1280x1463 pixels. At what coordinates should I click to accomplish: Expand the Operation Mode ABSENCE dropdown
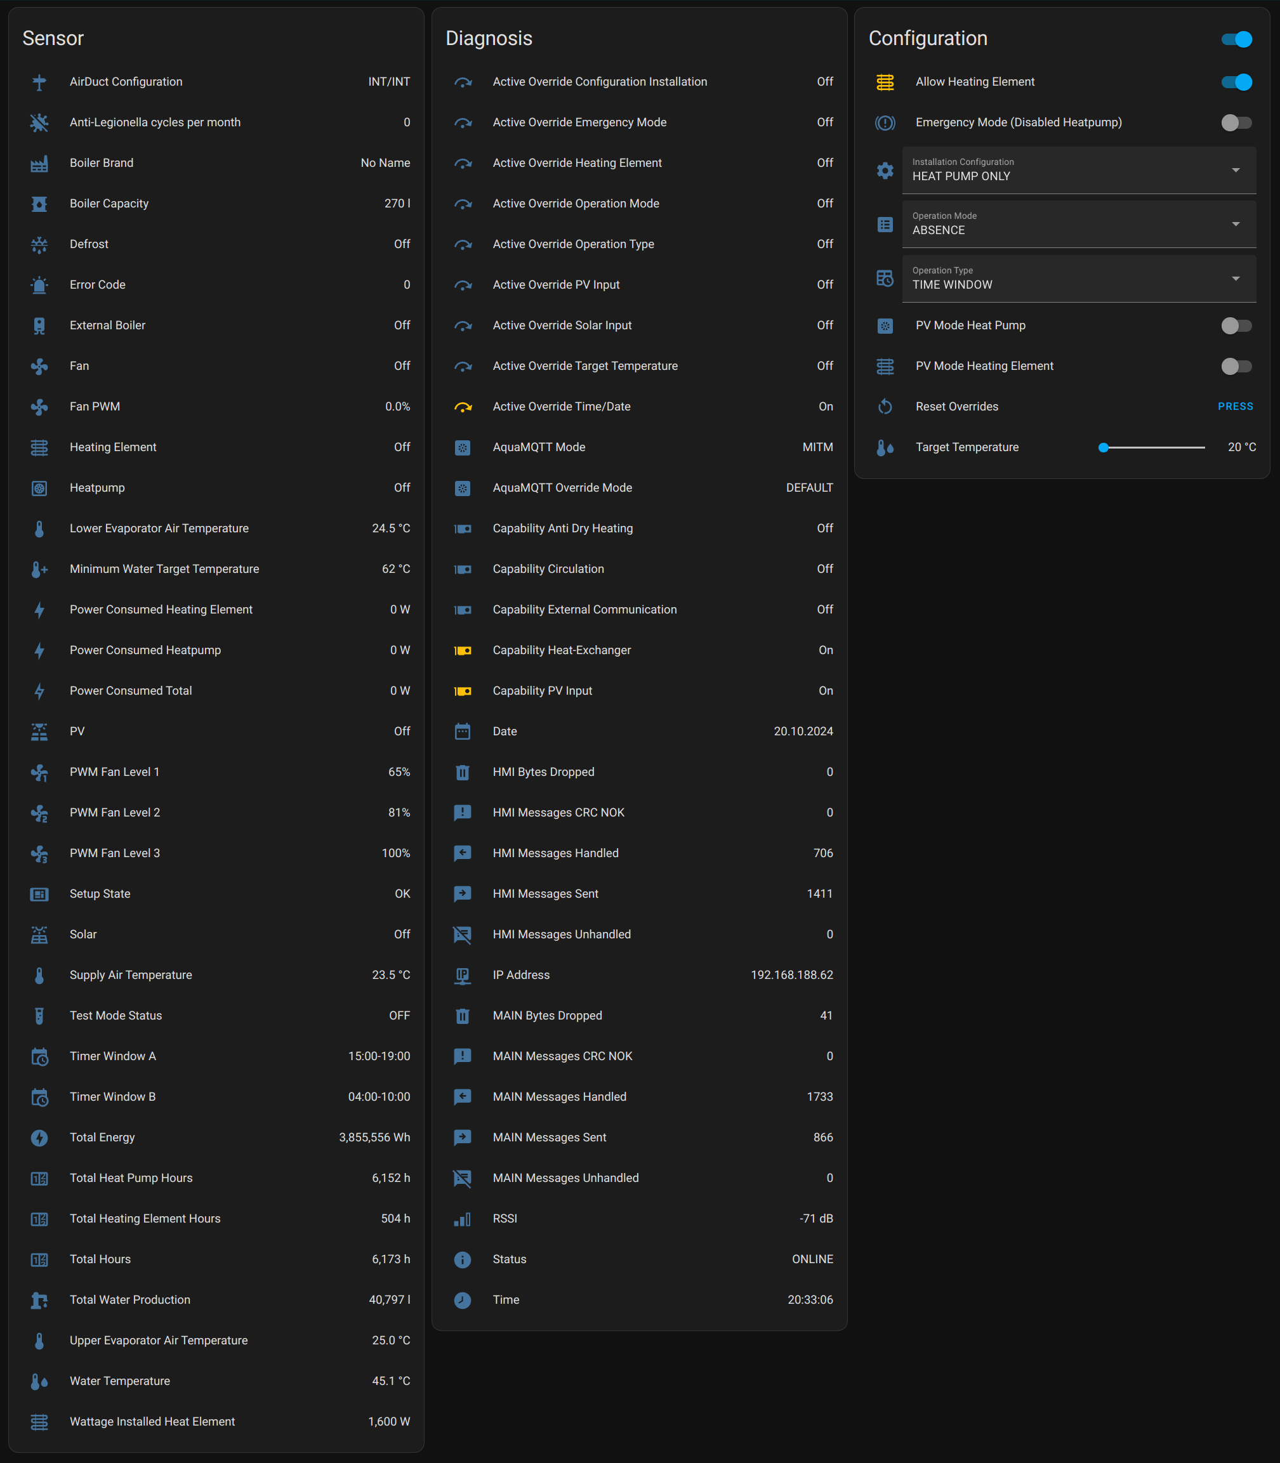(1079, 224)
